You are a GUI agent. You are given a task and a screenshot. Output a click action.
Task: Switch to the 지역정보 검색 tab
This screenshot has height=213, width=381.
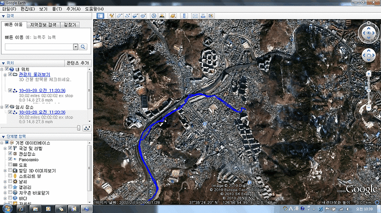(x=43, y=25)
